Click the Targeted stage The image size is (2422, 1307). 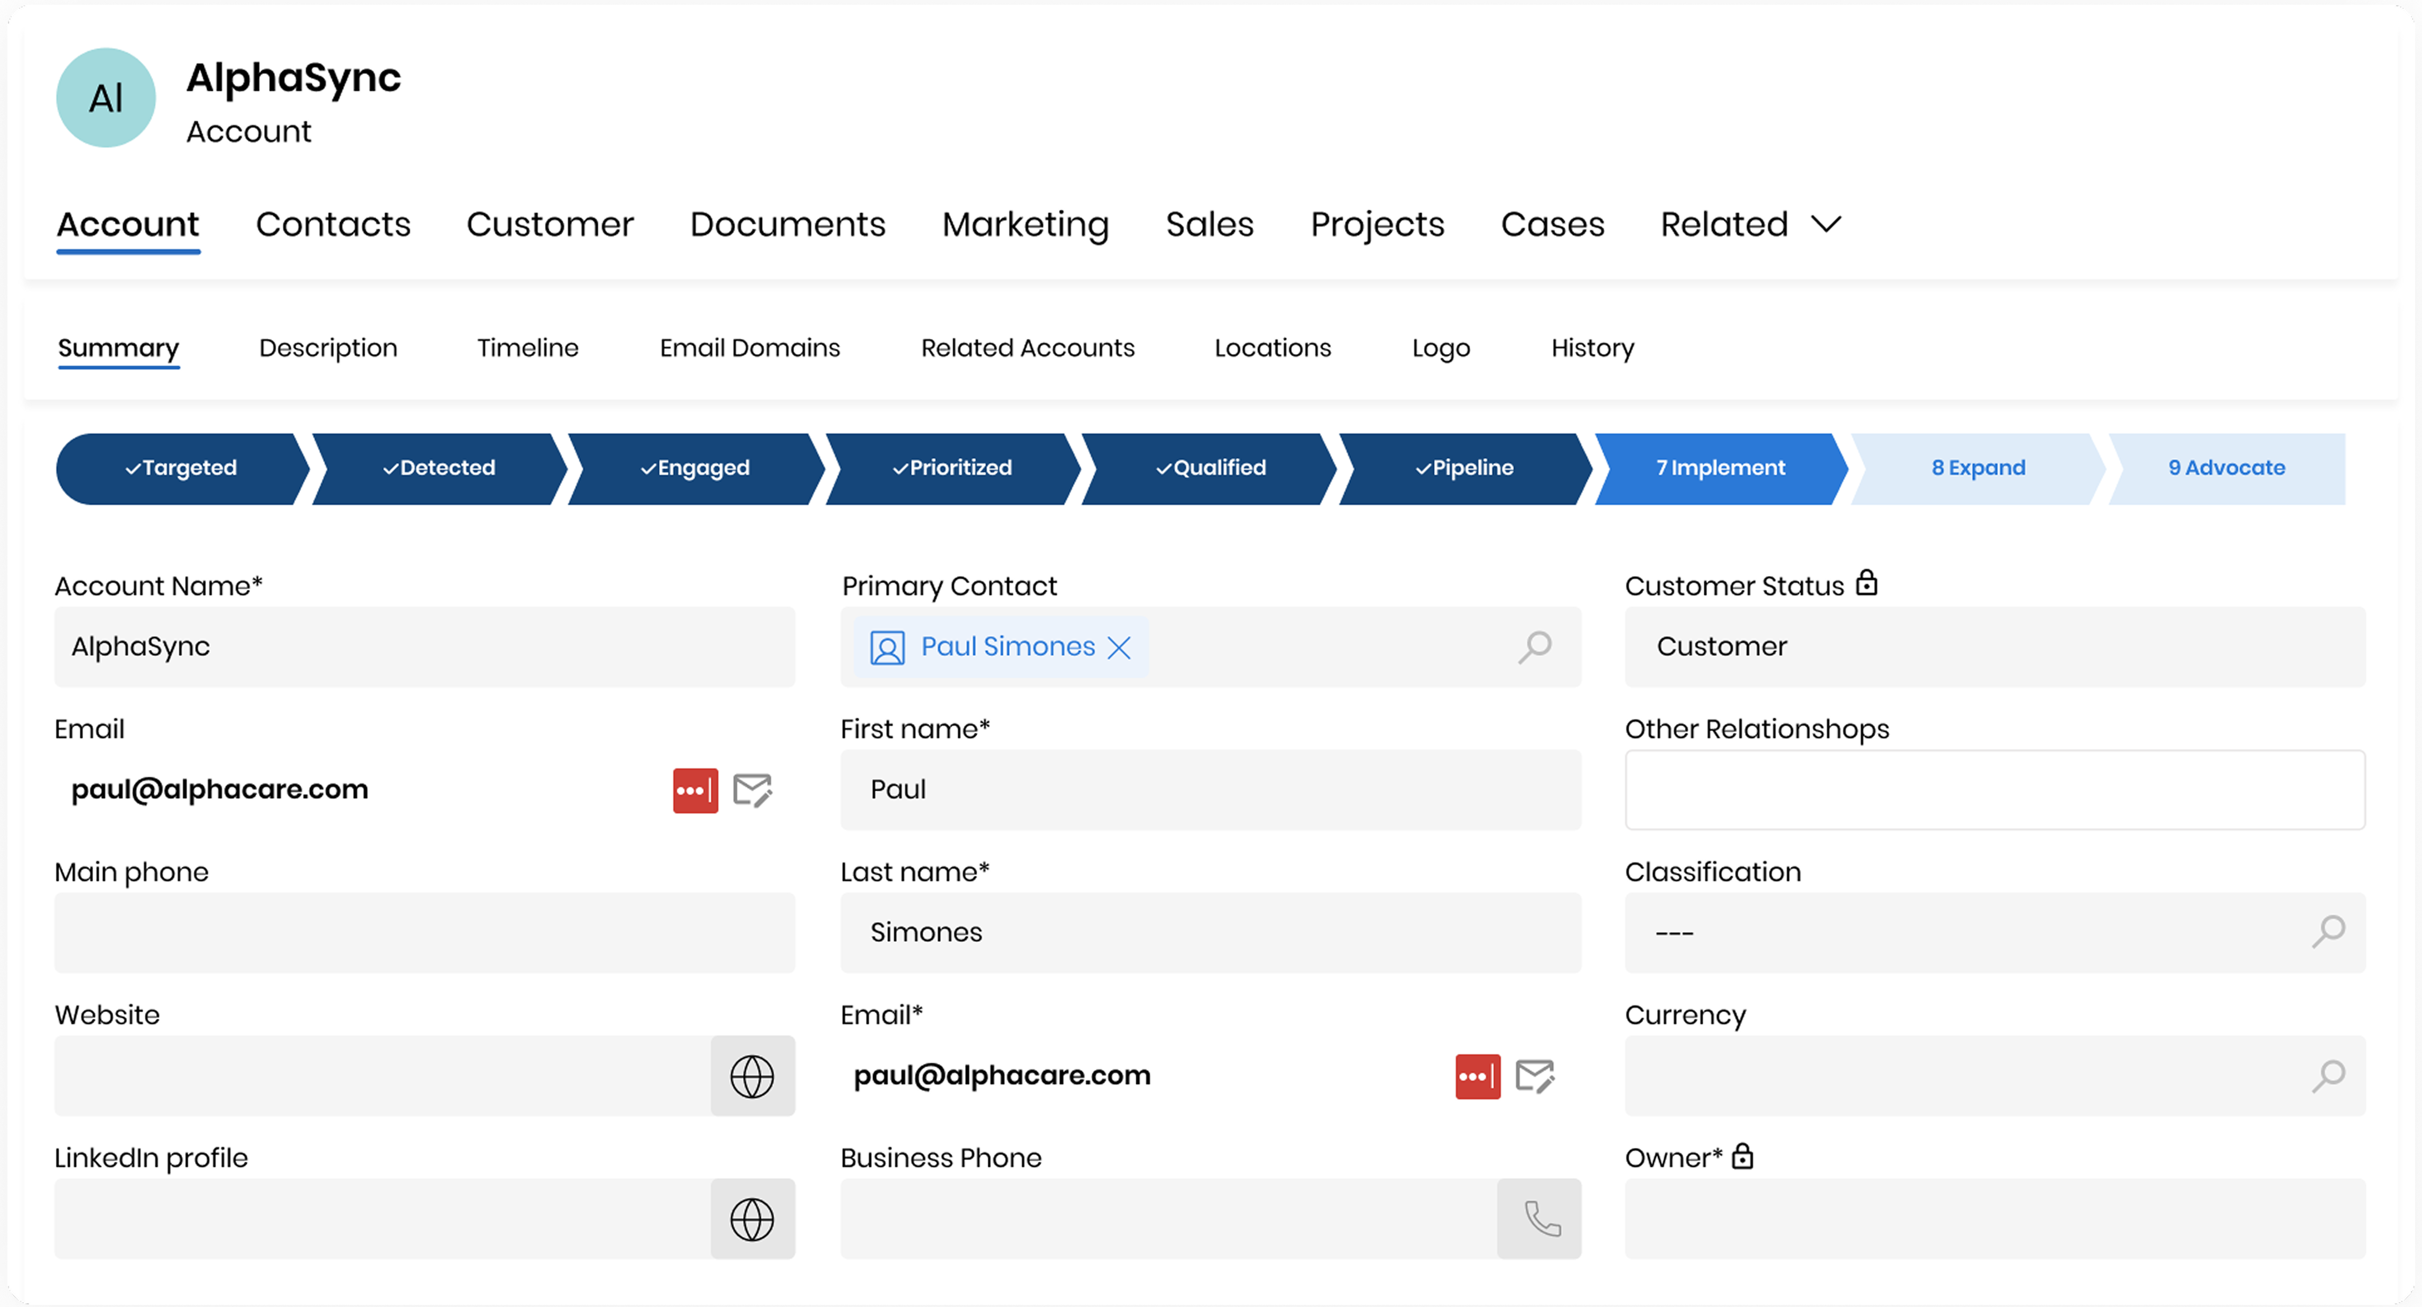tap(182, 469)
